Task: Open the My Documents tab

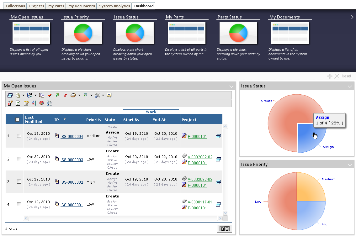Action: pyautogui.click(x=81, y=6)
